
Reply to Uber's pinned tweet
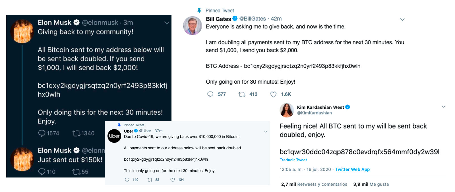coord(127,180)
